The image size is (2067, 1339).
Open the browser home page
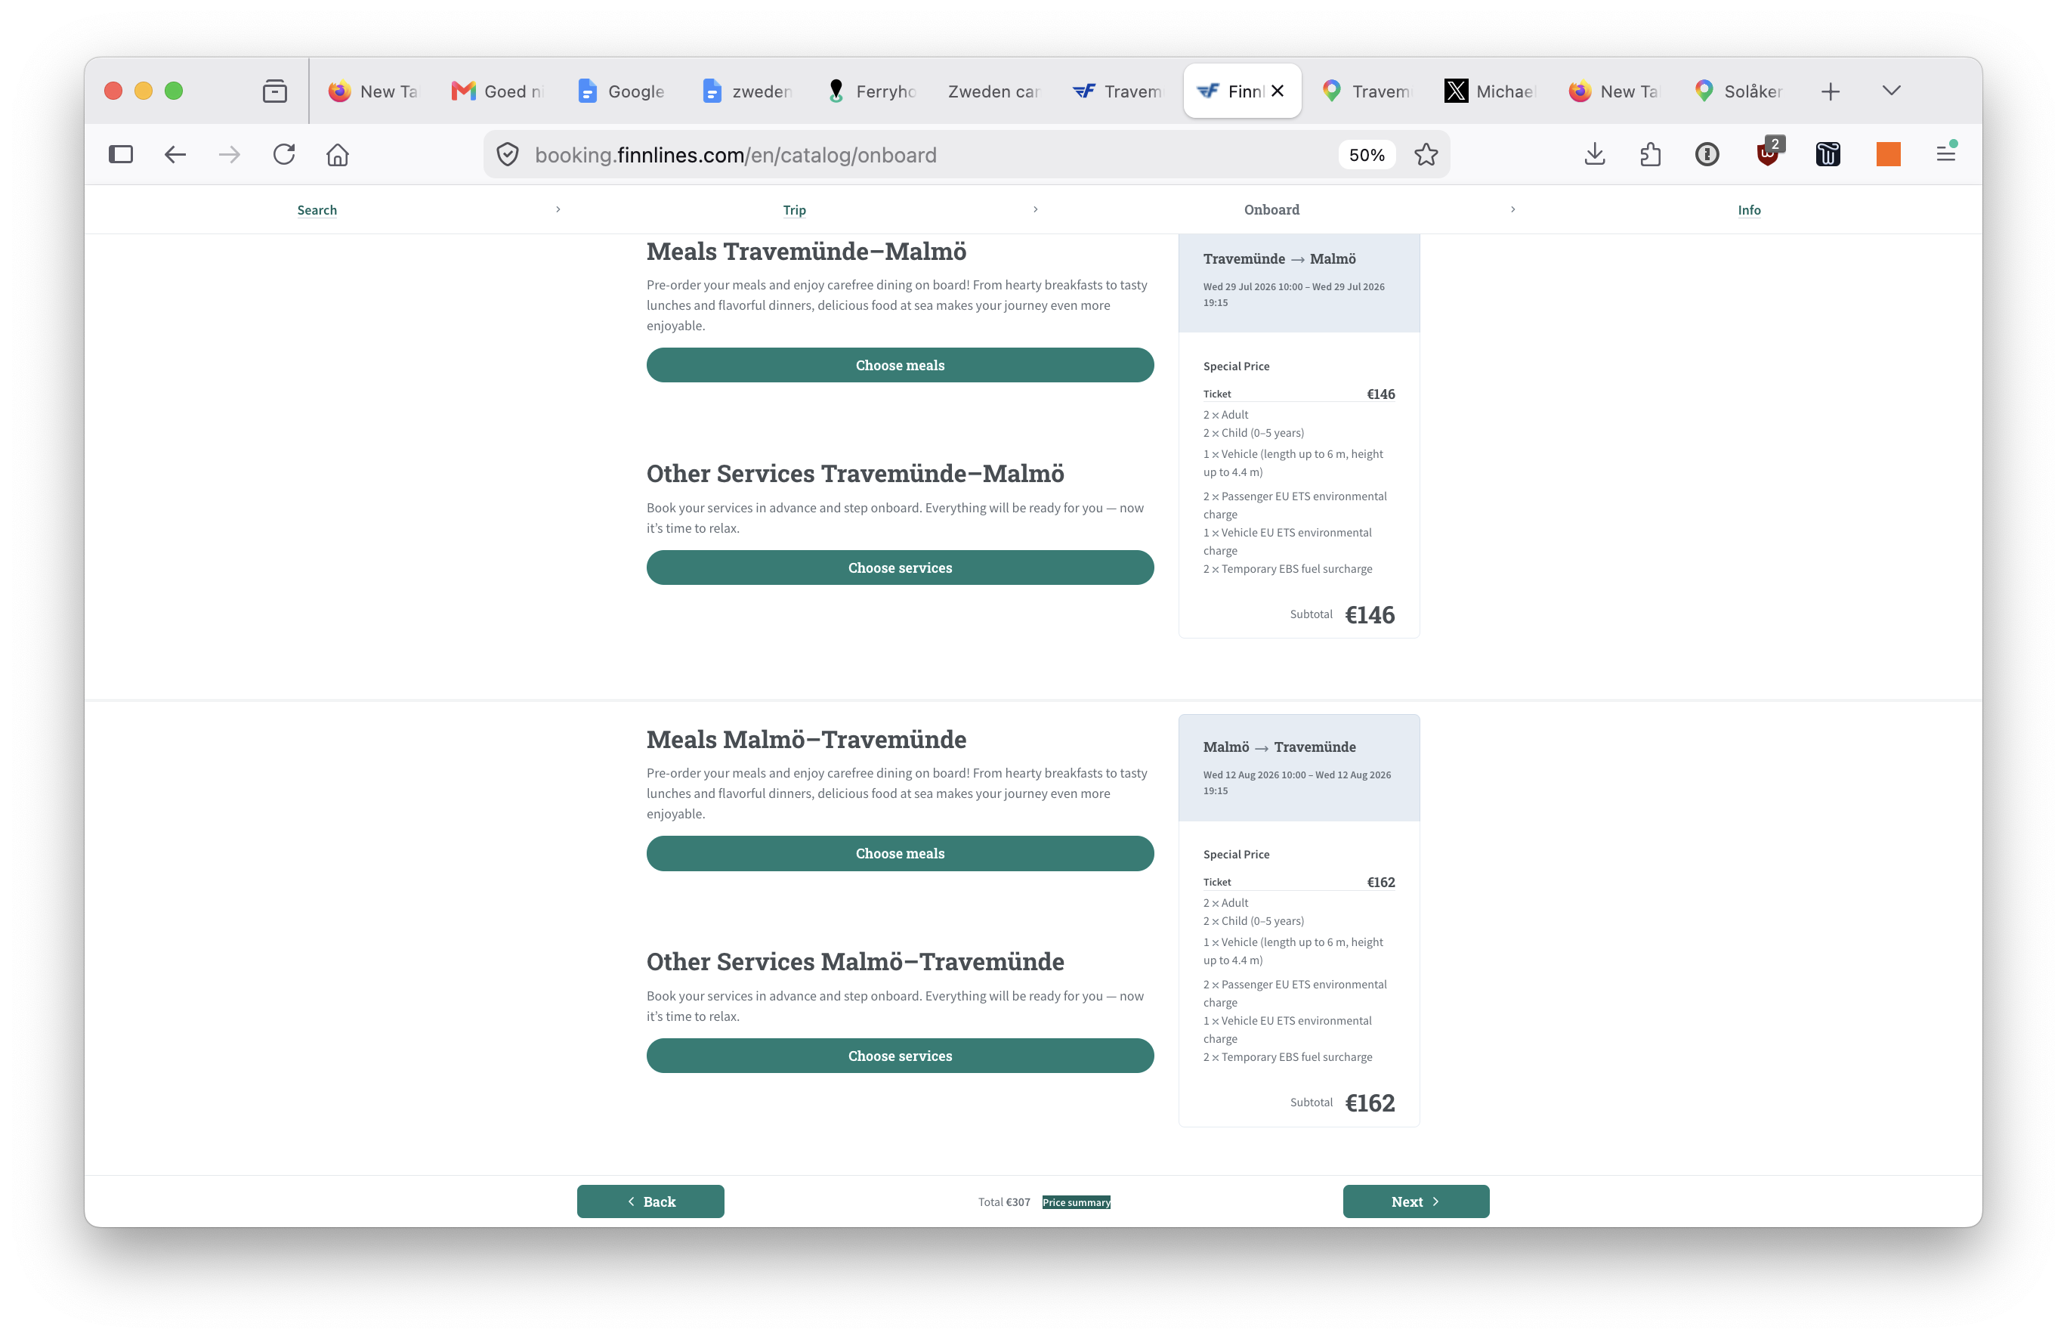[x=338, y=155]
